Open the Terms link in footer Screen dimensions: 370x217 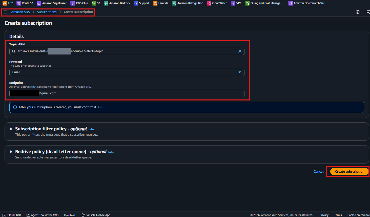pos(338,215)
